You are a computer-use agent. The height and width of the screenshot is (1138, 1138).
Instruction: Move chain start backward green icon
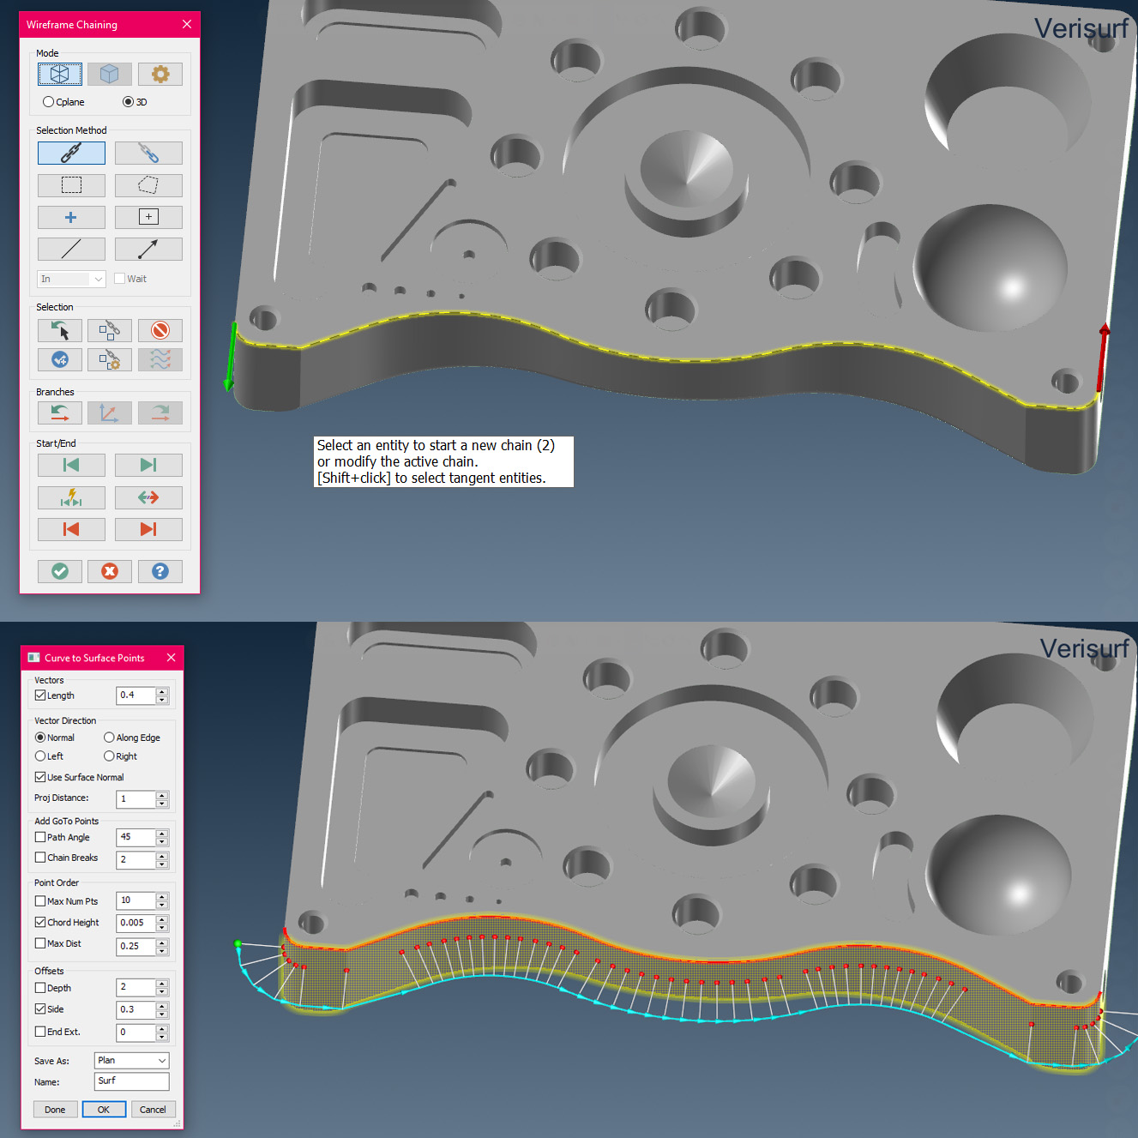point(71,465)
